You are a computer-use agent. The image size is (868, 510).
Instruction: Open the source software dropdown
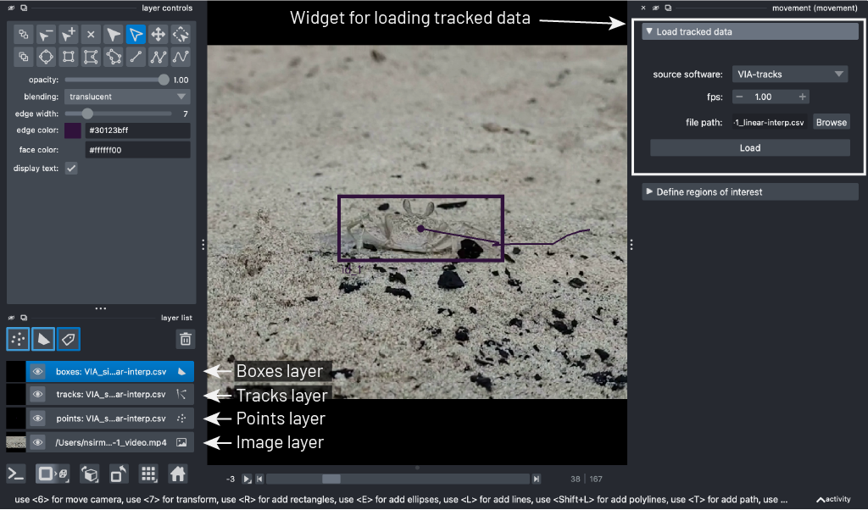[x=789, y=74]
